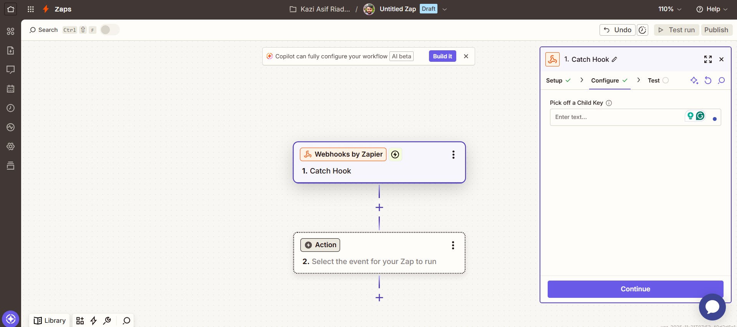Dismiss the Copilot banner

pyautogui.click(x=466, y=56)
